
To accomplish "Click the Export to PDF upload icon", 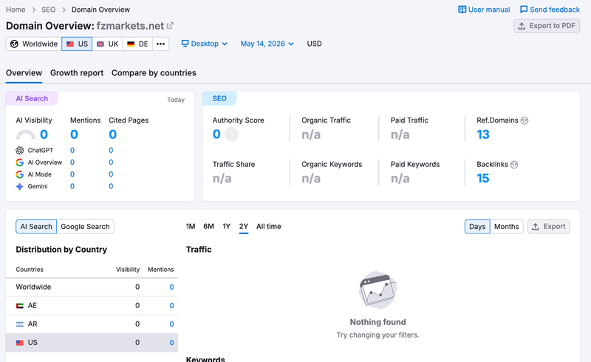I will 522,26.
